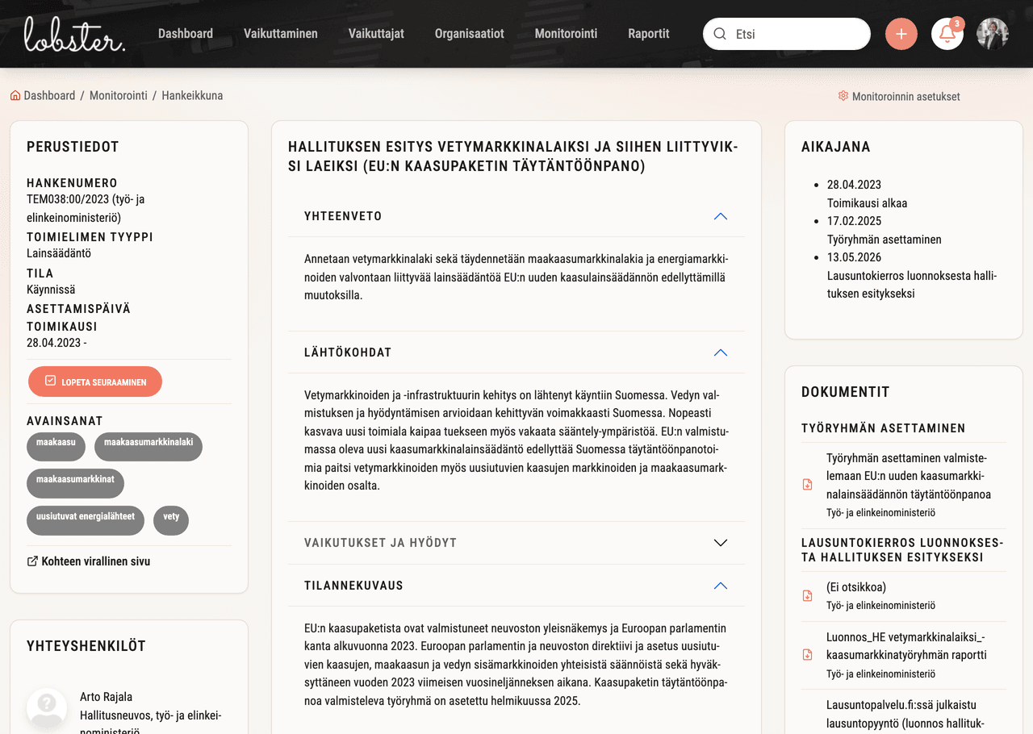Click the document icon next to (Ei otsikkoa)

pos(807,596)
